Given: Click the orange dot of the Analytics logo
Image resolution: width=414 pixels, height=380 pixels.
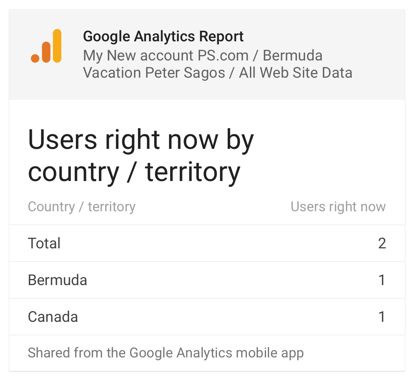Looking at the screenshot, I should coord(35,58).
